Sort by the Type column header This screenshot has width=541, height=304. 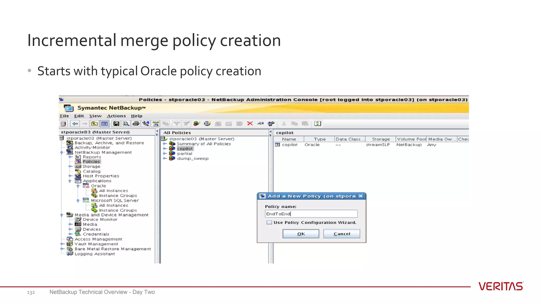tap(319, 139)
